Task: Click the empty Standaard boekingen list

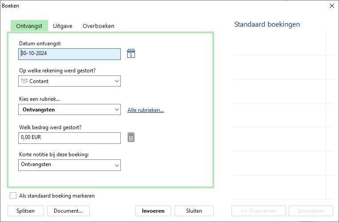Action: click(x=280, y=115)
